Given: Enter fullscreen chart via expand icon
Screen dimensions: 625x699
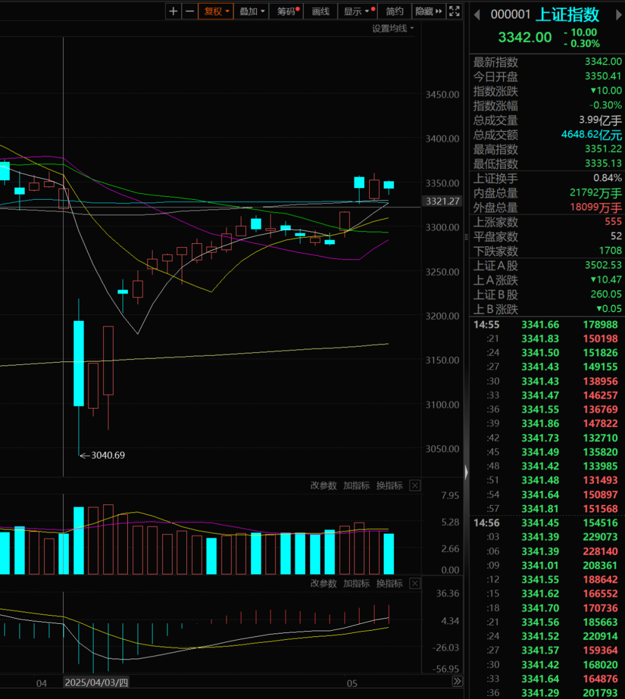Looking at the screenshot, I should tap(455, 11).
